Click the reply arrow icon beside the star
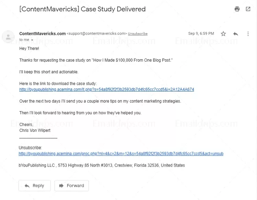257x200 pixels. tap(236, 34)
